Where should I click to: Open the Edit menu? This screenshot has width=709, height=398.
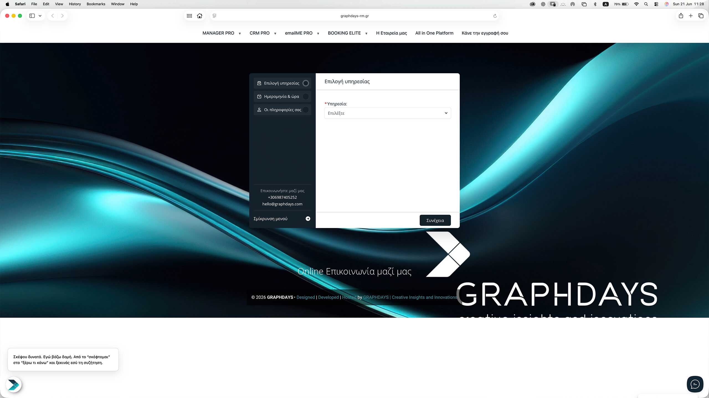46,4
